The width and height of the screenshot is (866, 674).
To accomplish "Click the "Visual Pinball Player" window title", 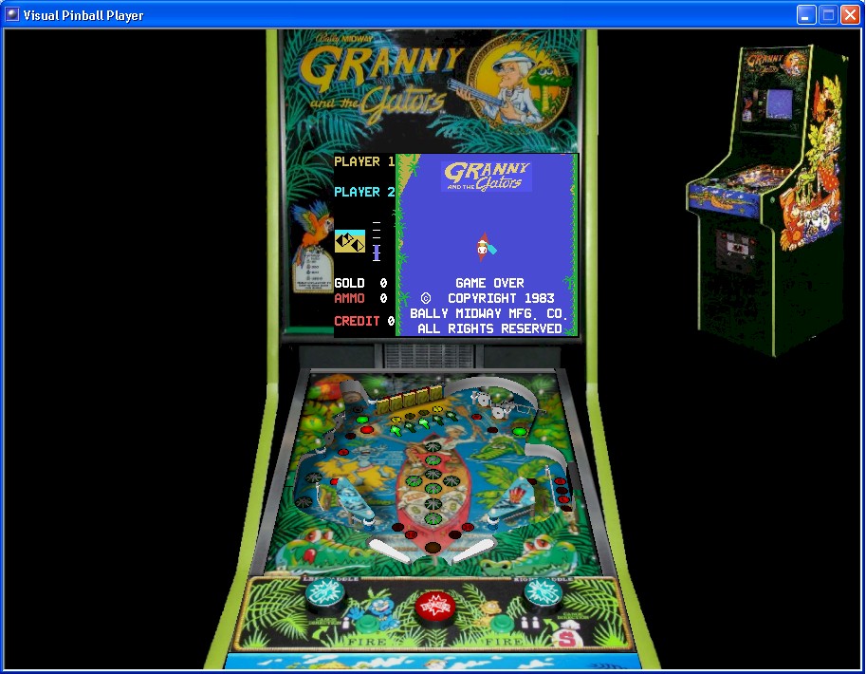I will click(83, 15).
